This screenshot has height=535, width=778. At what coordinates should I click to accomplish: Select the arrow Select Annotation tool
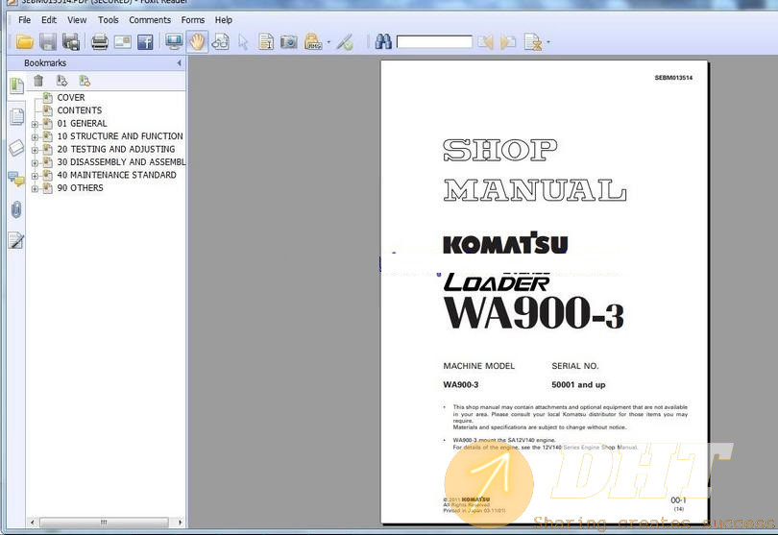point(243,42)
